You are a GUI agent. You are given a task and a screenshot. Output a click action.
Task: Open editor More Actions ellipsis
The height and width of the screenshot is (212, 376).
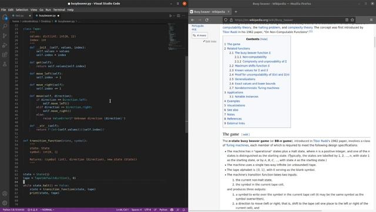(184, 16)
